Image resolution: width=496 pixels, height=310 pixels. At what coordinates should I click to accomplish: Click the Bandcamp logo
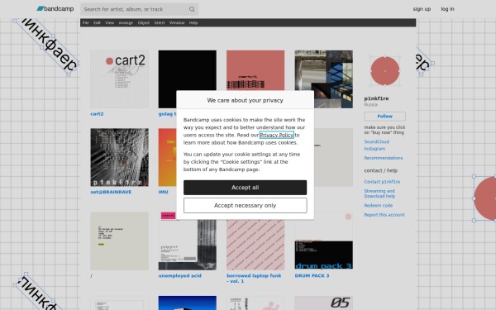pos(55,9)
